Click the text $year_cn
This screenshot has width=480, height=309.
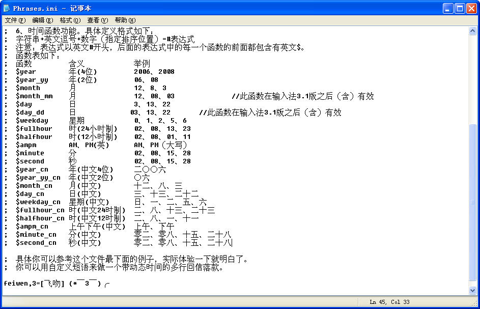coord(32,170)
